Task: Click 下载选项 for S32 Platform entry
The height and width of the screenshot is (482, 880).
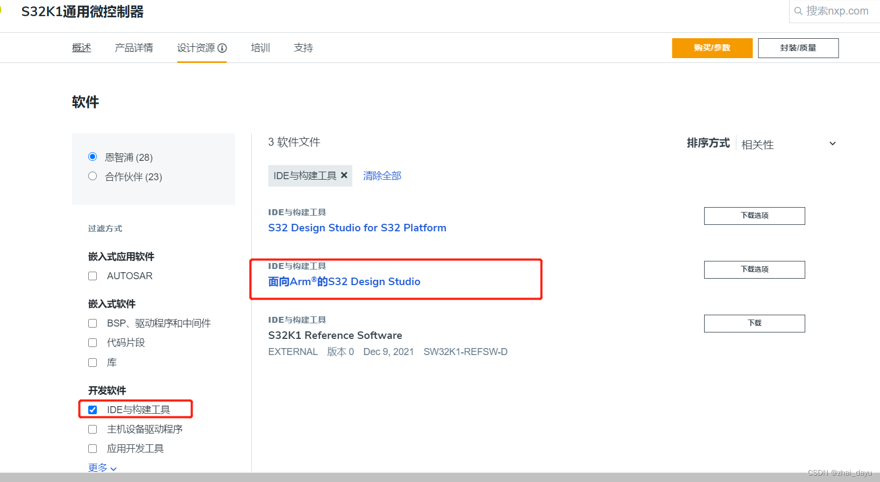Action: [755, 216]
